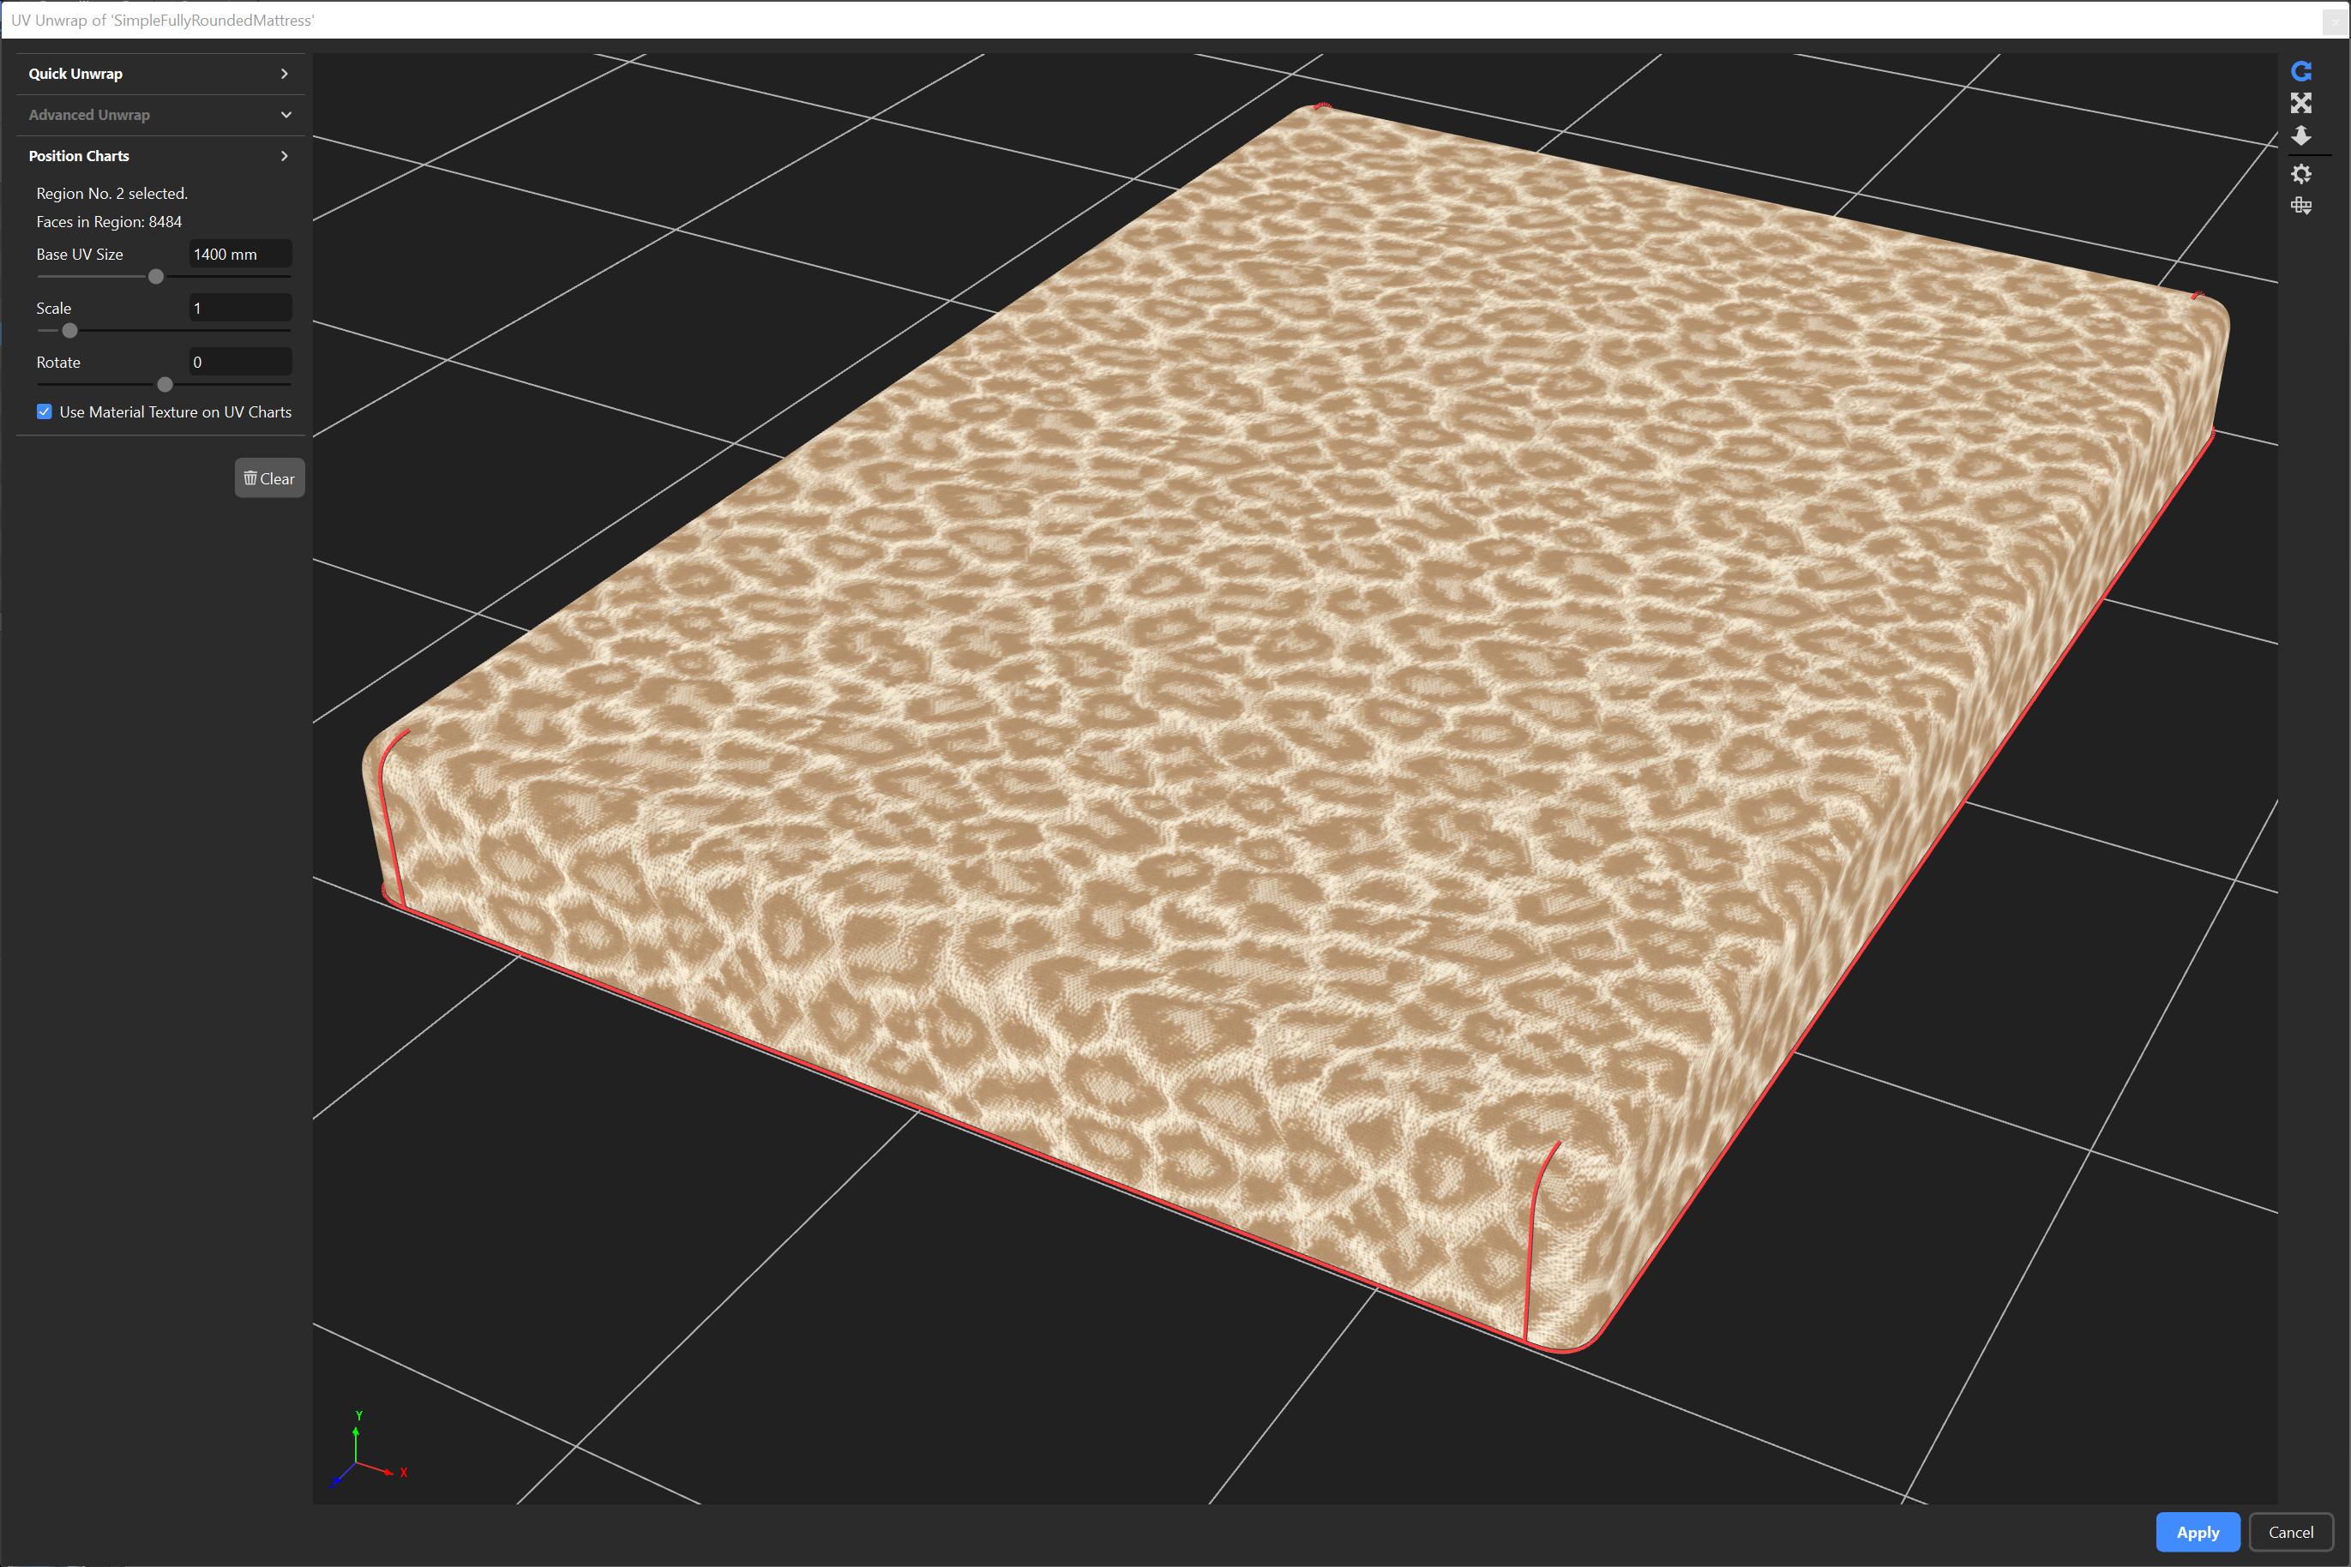Viewport: 2351px width, 1567px height.
Task: Collapse the Position Charts section
Action: [x=160, y=156]
